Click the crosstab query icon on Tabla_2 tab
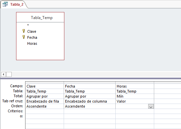This screenshot has width=181, height=129. point(5,4)
